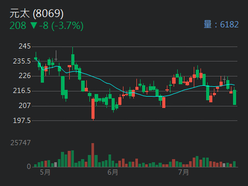Click the zero label on the volume axis
The image size is (248, 186).
(x=29, y=166)
